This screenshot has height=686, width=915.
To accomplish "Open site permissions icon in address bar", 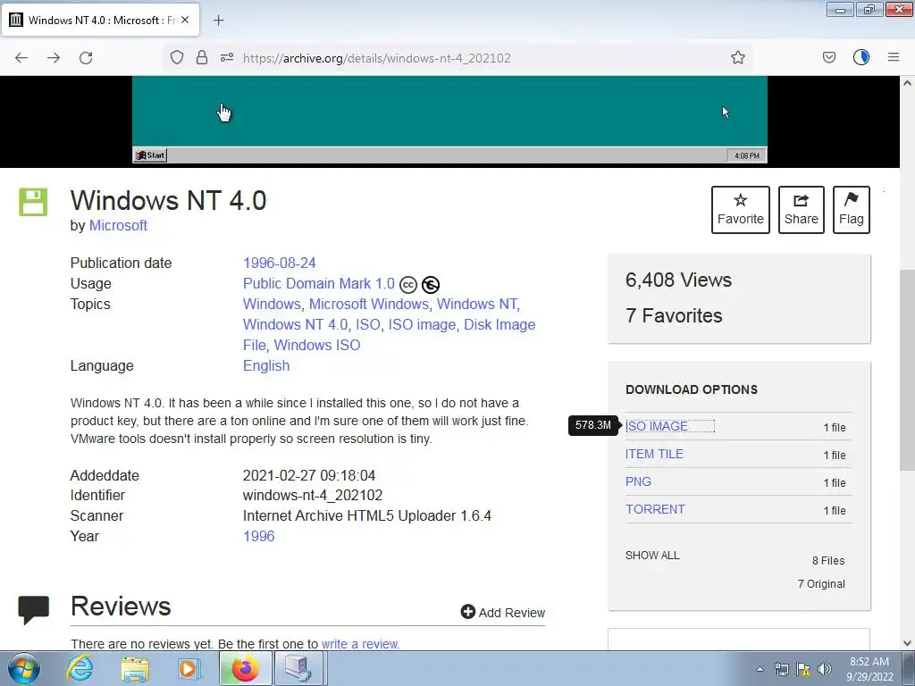I will 227,57.
